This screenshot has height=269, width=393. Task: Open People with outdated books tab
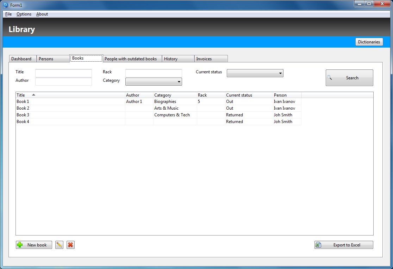click(132, 59)
